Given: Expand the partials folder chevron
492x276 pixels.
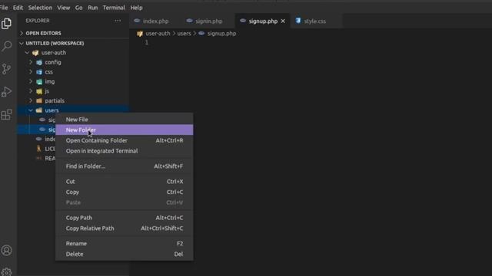Looking at the screenshot, I should click(x=31, y=100).
